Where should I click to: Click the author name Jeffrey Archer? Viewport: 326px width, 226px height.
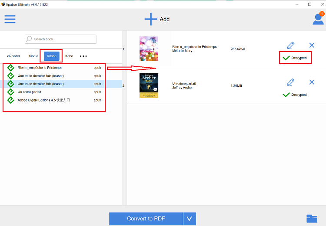[182, 88]
